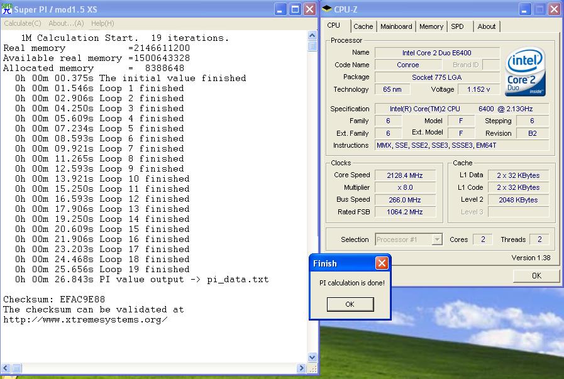This screenshot has height=379, width=564.
Task: Click the Core Speed value '2128.4 MHz'
Action: point(405,175)
